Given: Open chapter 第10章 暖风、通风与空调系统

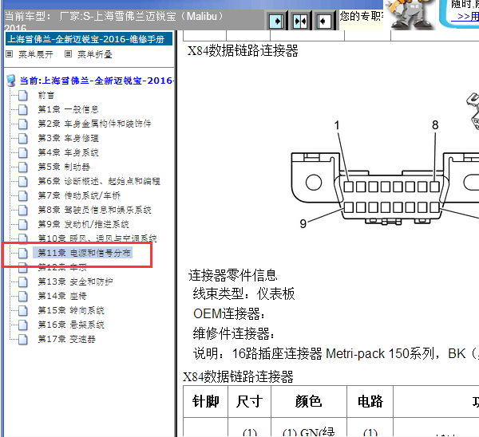Looking at the screenshot, I should [x=97, y=238].
